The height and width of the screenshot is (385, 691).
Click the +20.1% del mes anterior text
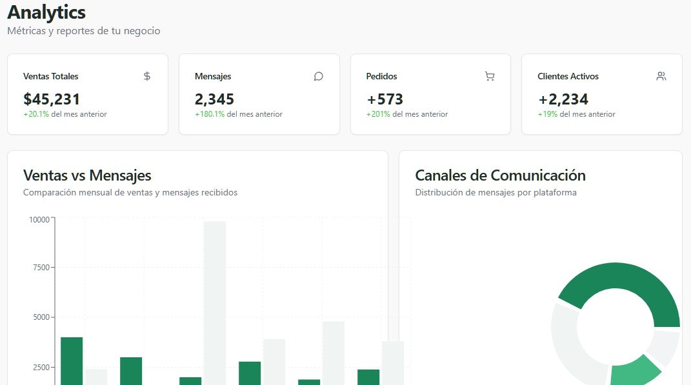pos(65,114)
